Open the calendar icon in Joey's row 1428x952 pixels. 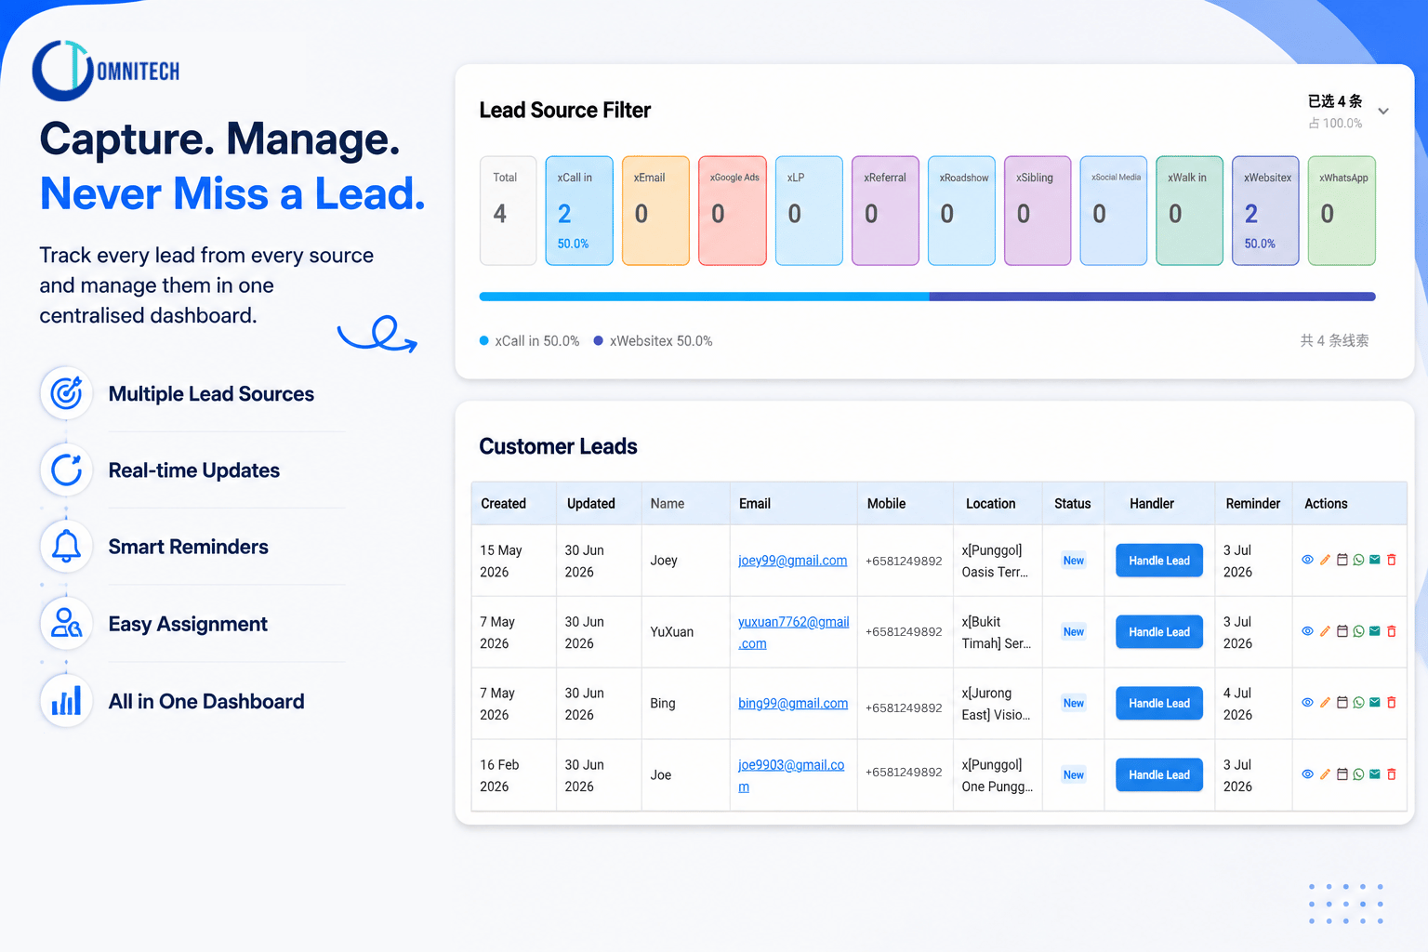pyautogui.click(x=1342, y=560)
